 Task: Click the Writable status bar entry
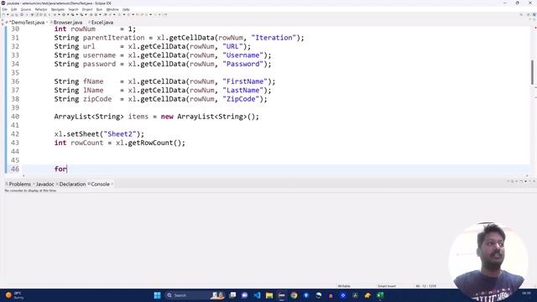(344, 286)
